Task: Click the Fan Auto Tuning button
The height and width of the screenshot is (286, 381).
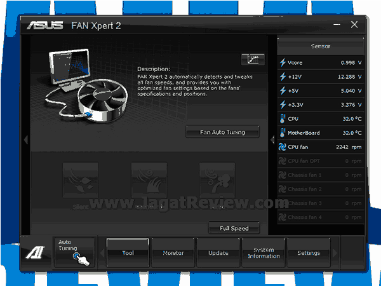Action: [x=222, y=132]
